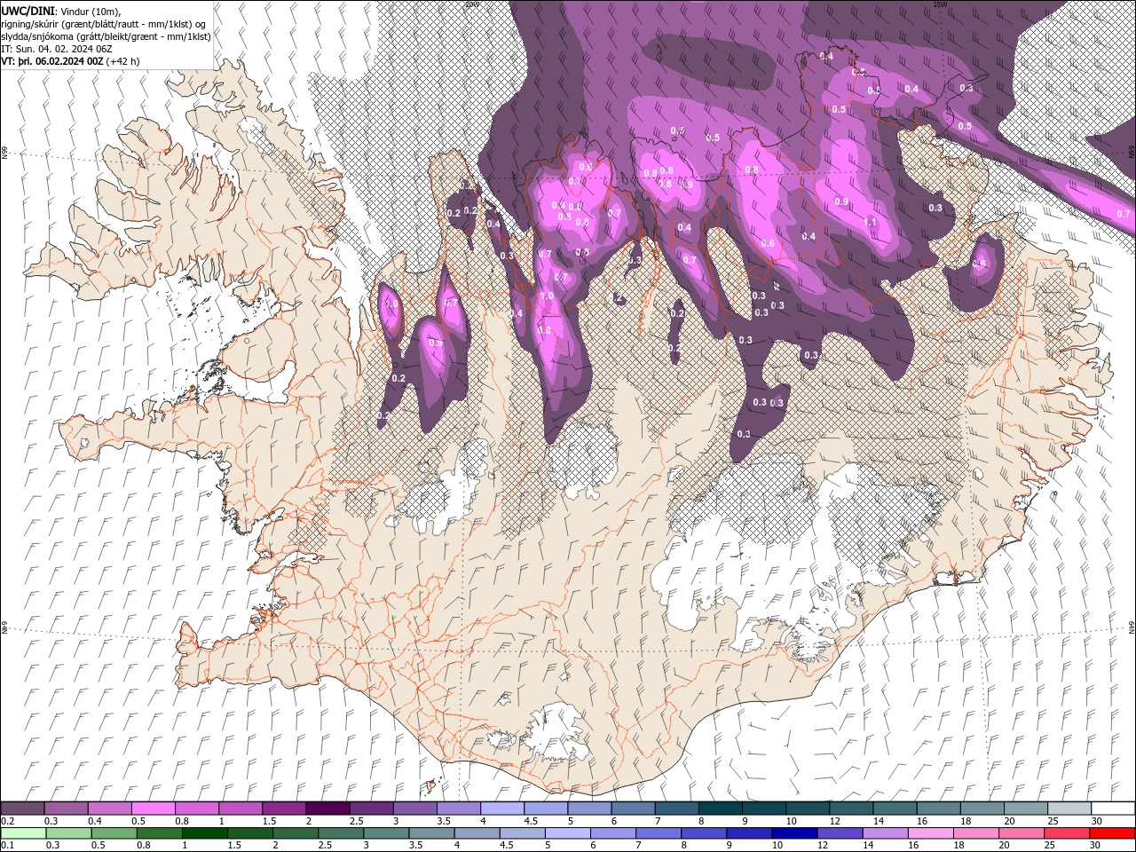Pick the lower legend violet swatch starting at 14
This screenshot has height=852, width=1136.
(x=885, y=833)
